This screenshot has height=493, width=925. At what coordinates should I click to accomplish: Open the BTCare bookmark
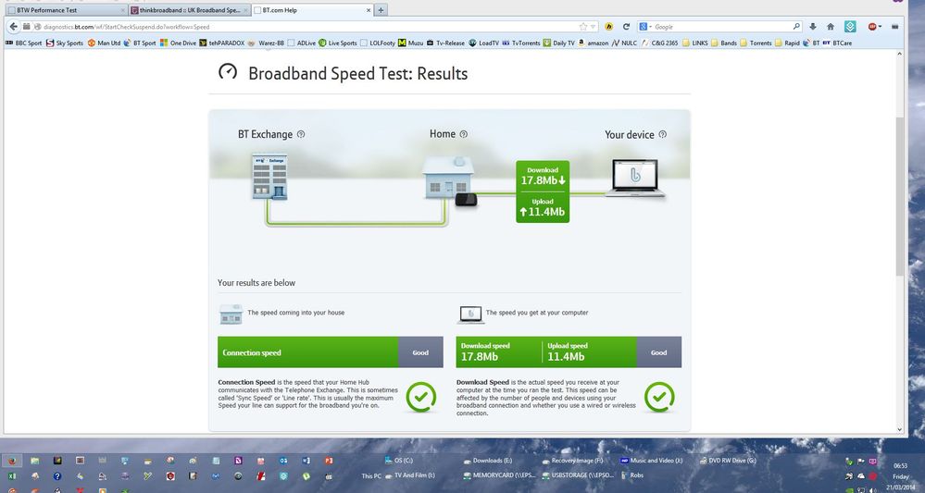[837, 43]
